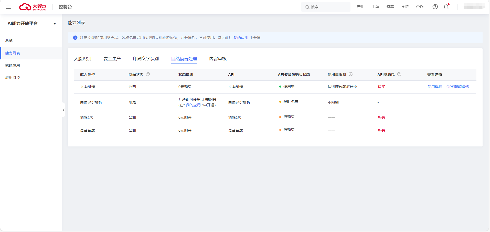The image size is (490, 232).
Task: Open the 费用 menu
Action: coord(361,7)
